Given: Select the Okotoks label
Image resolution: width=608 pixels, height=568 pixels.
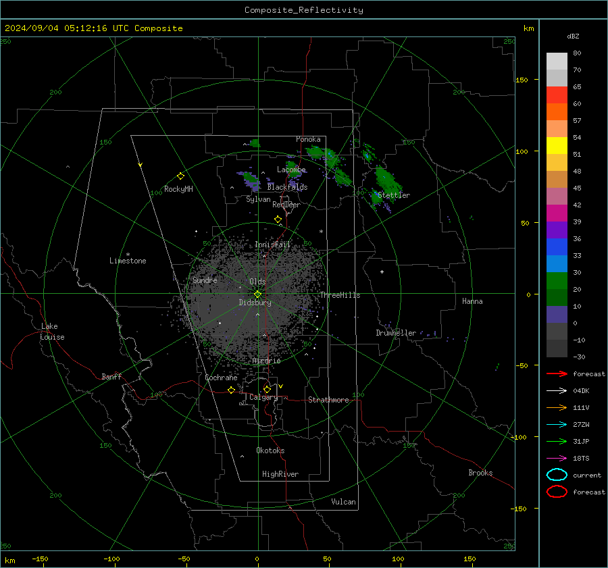Looking at the screenshot, I should click(270, 450).
